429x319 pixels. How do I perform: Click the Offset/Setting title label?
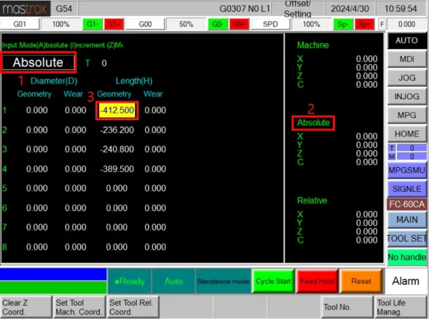coord(297,8)
